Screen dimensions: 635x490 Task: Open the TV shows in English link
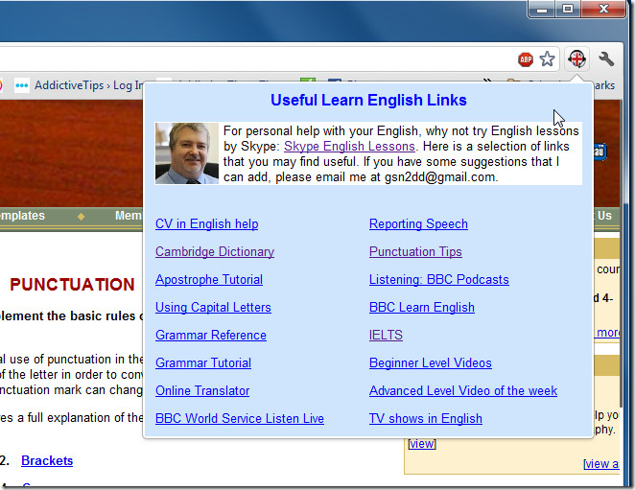click(x=426, y=418)
